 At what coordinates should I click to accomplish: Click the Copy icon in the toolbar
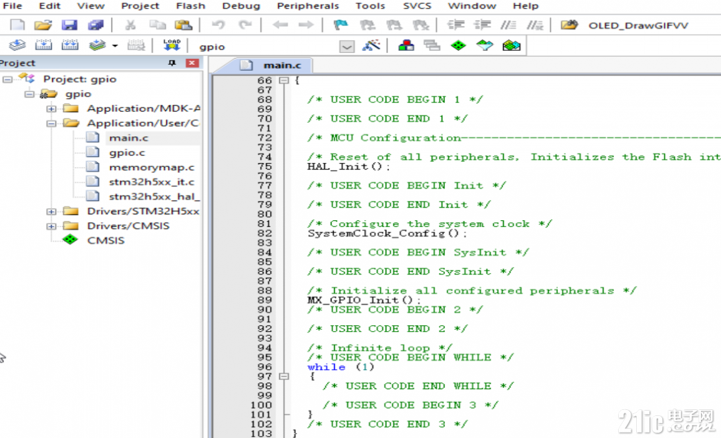click(x=157, y=25)
